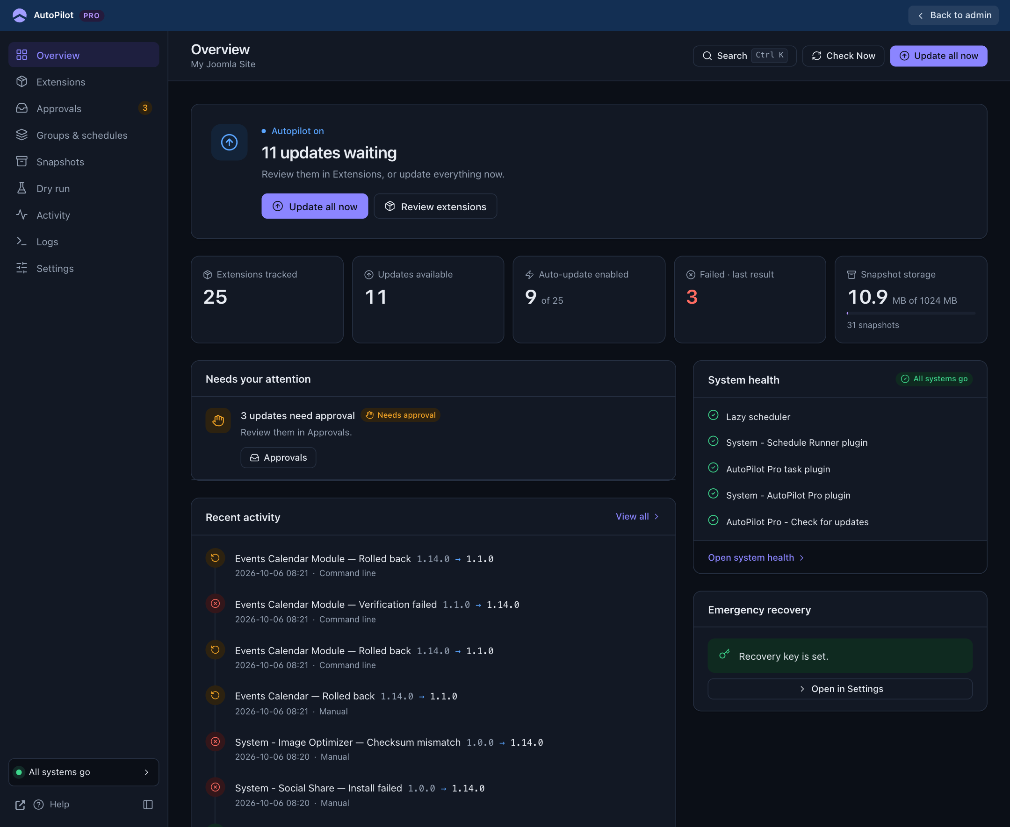Screen dimensions: 1010x827
Task: Click Help link in the sidebar footer
Action: [x=51, y=805]
